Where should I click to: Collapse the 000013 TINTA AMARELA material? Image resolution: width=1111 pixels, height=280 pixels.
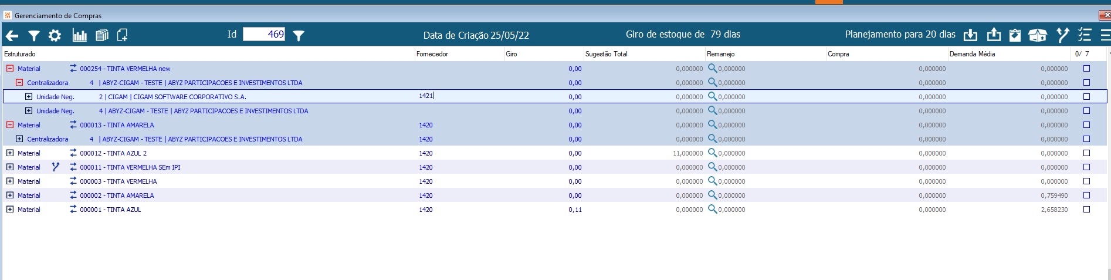click(x=9, y=124)
